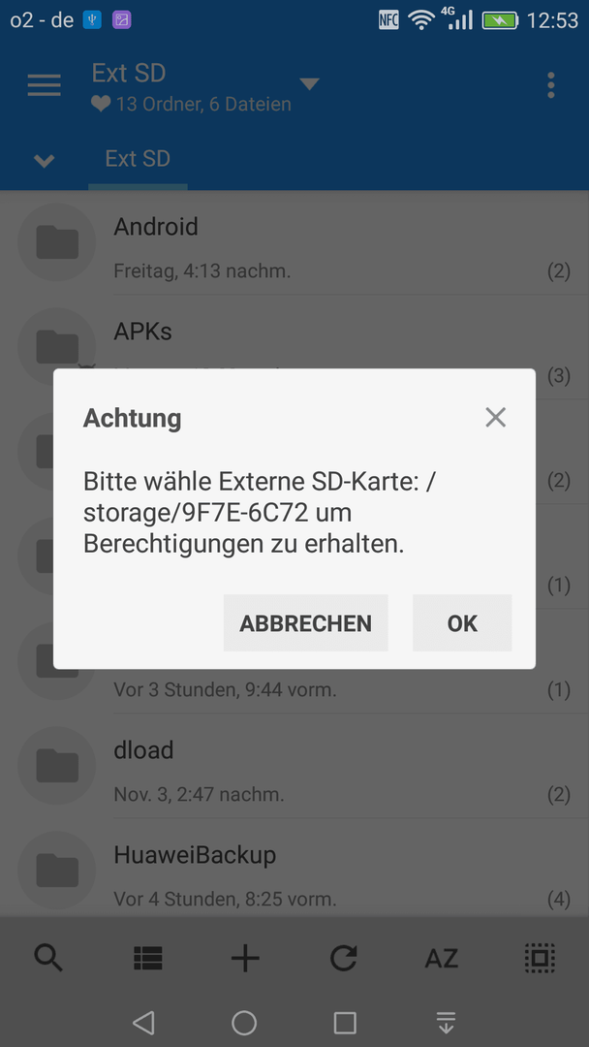Confirm the dialog with OK
This screenshot has height=1047, width=589.
pyautogui.click(x=462, y=623)
